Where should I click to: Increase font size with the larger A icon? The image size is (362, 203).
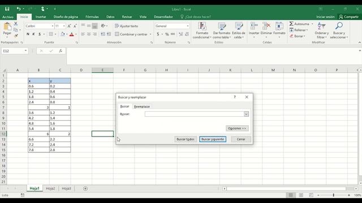click(x=69, y=26)
